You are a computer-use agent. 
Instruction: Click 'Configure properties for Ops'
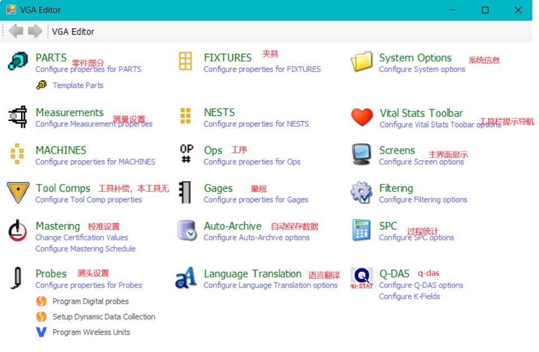pyautogui.click(x=252, y=162)
